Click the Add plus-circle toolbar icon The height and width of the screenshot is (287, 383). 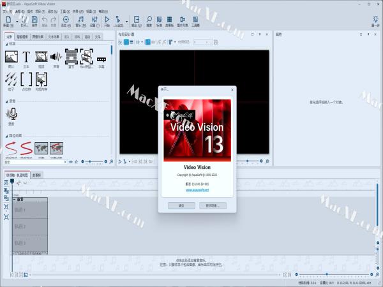tap(66, 20)
